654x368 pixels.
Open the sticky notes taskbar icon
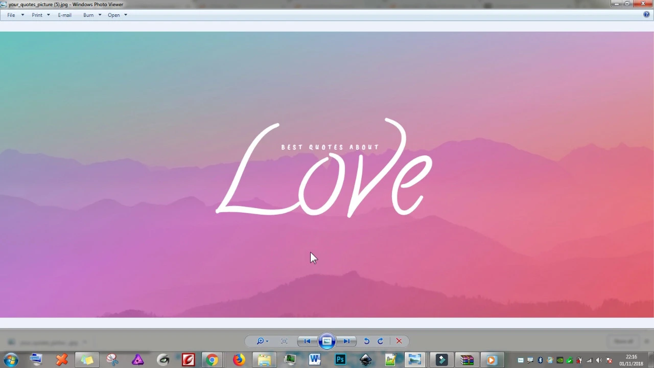[x=87, y=360]
